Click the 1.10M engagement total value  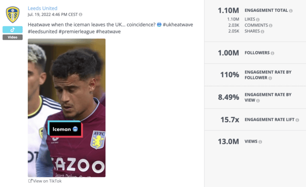coord(228,10)
